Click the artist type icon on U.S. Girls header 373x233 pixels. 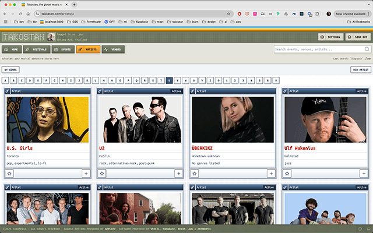coord(7,91)
